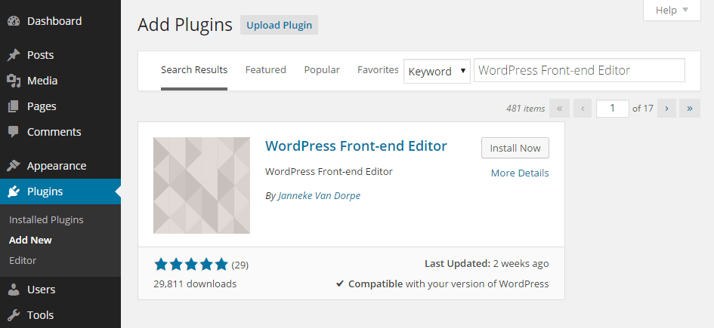
Task: Open the plugin Editor submenu item
Action: pyautogui.click(x=23, y=261)
